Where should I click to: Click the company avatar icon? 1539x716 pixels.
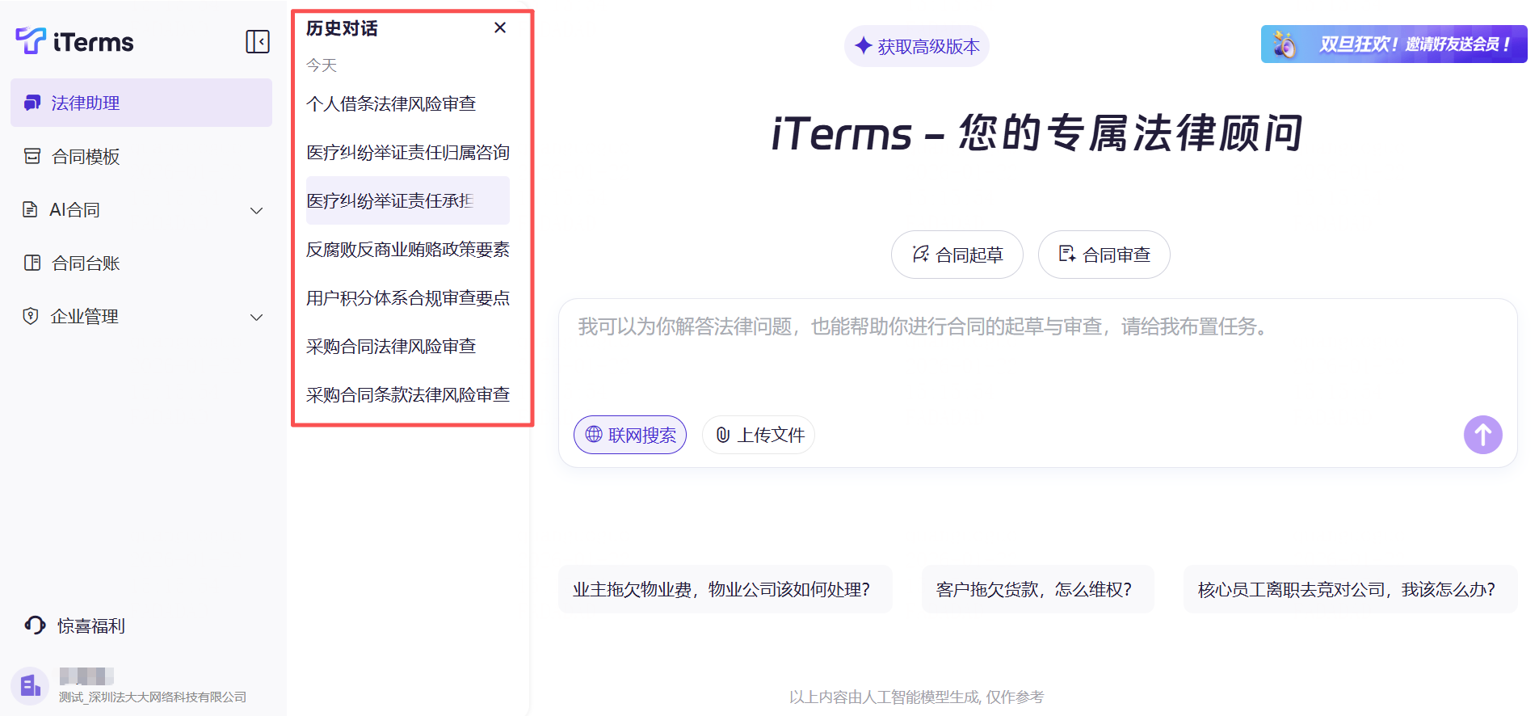(x=30, y=687)
